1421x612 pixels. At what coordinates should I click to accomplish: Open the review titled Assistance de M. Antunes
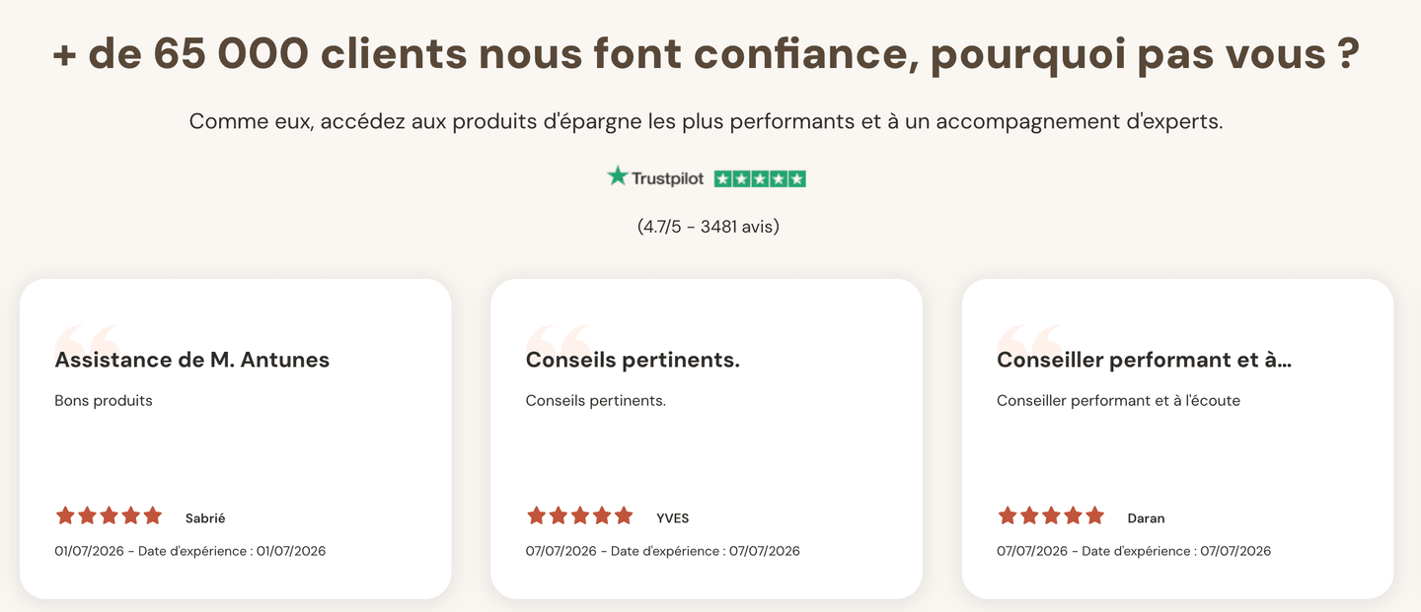[x=192, y=360]
